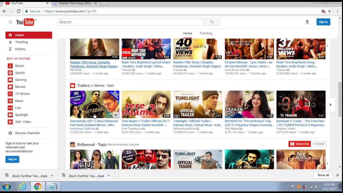Open the Baywatch trailer thumbnail

click(x=249, y=104)
